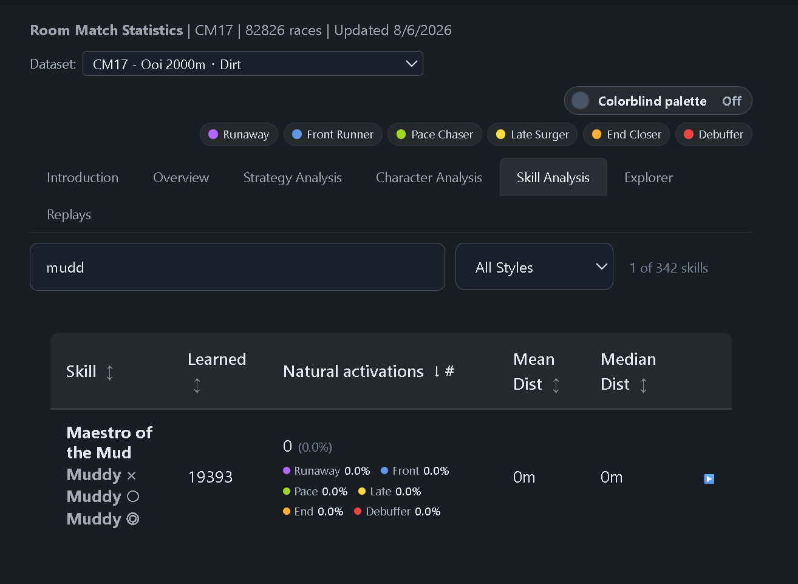Toggle the Front Runner style chip

pyautogui.click(x=333, y=134)
